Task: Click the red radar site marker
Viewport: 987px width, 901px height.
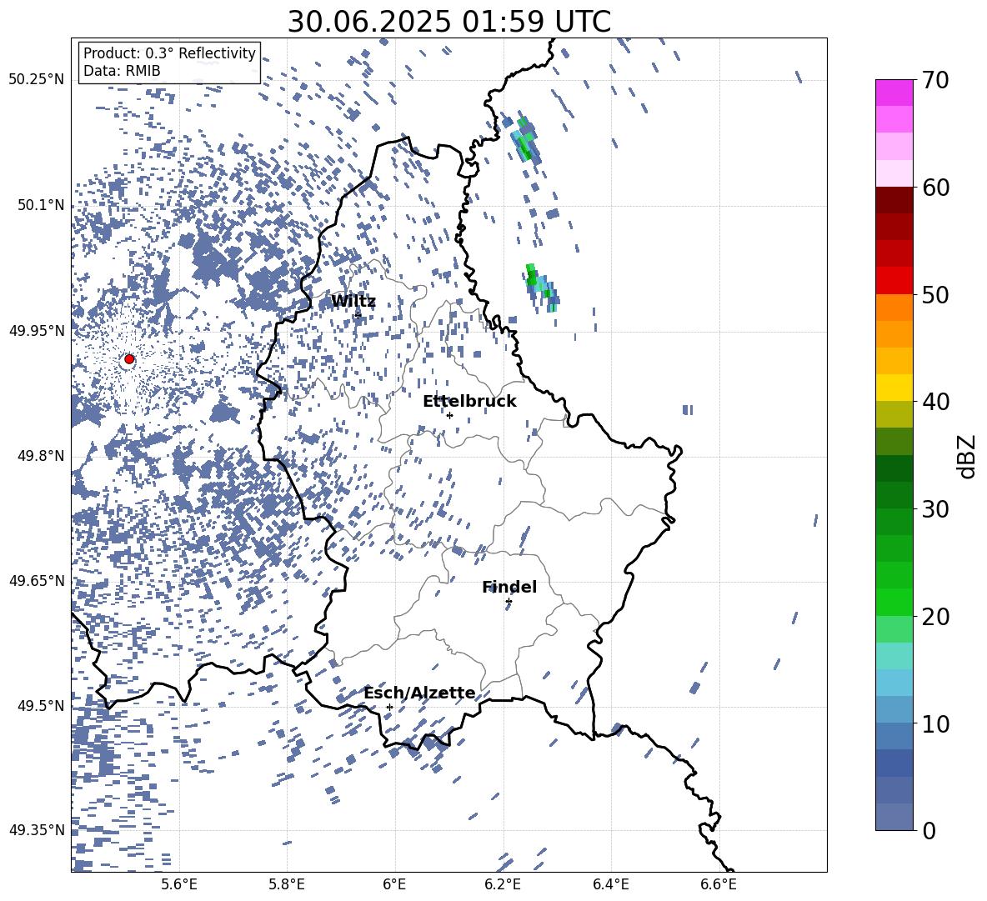Action: pyautogui.click(x=129, y=359)
